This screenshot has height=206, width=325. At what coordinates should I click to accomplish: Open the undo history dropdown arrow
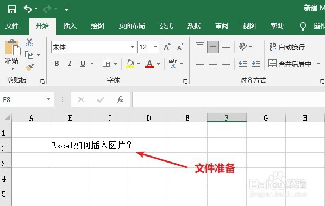pyautogui.click(x=36, y=9)
